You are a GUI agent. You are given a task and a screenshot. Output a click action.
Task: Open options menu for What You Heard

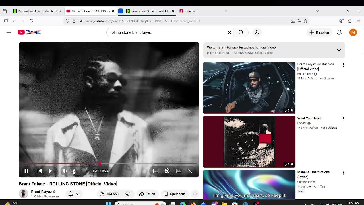[343, 119]
